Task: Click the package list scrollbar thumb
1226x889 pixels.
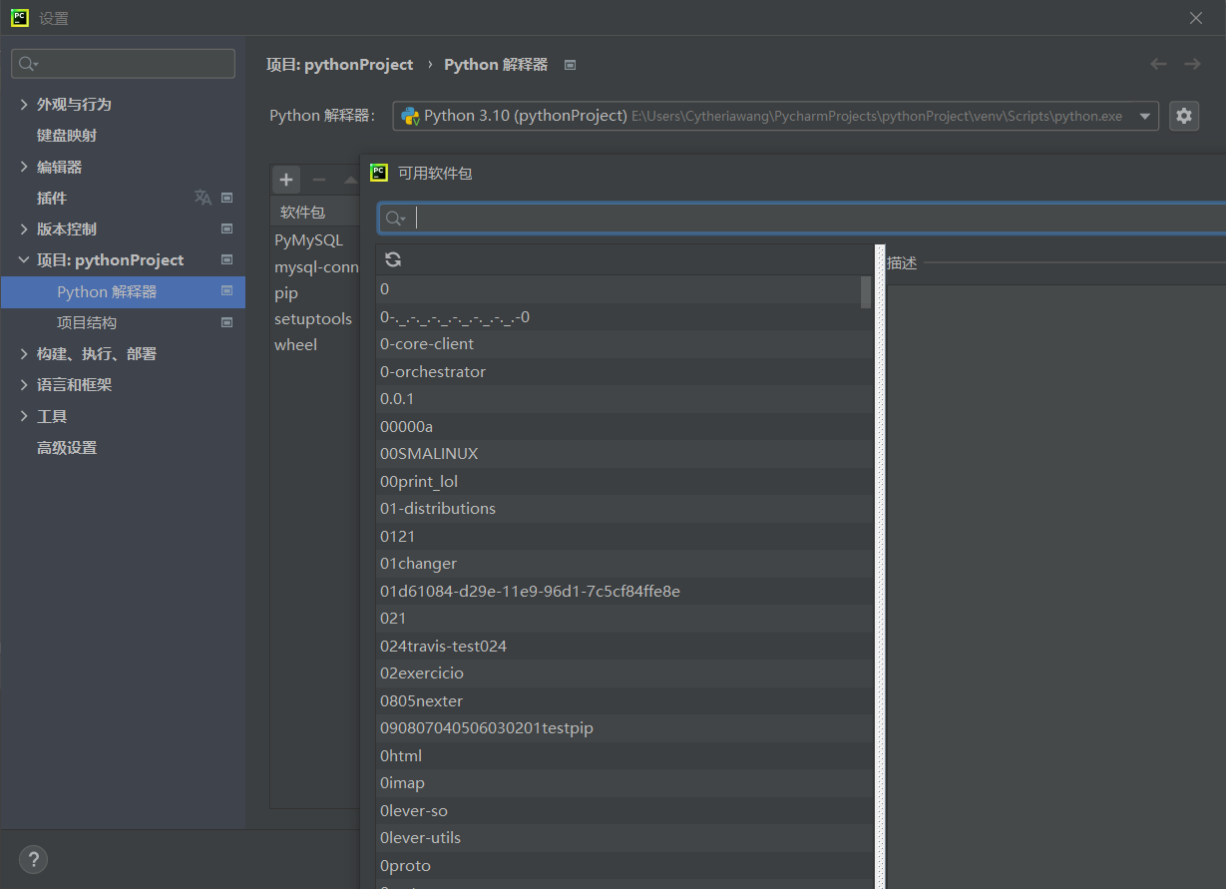Action: (866, 292)
